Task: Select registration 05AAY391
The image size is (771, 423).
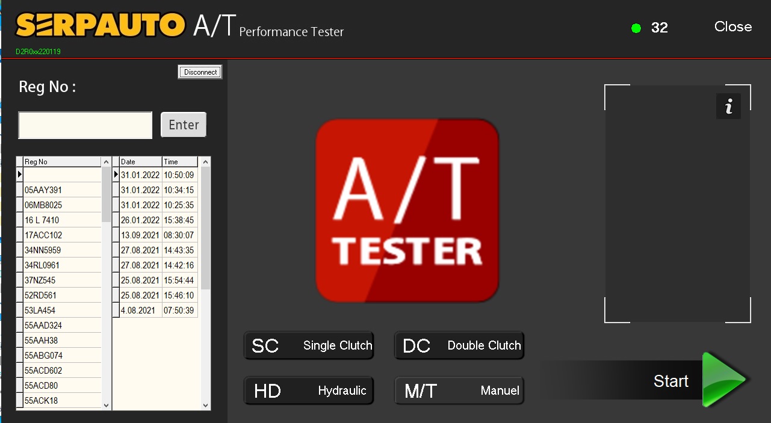Action: [x=62, y=190]
